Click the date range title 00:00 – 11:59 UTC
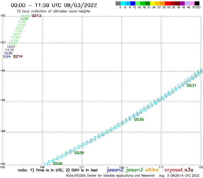 click(54, 5)
